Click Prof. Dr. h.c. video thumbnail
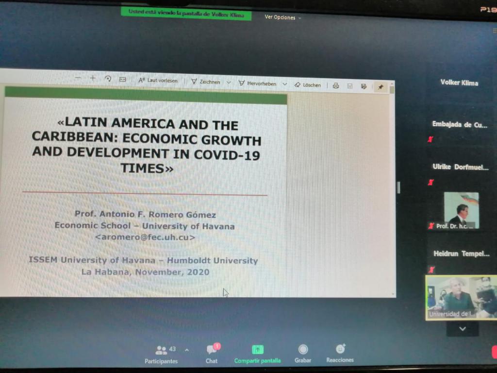 [462, 210]
